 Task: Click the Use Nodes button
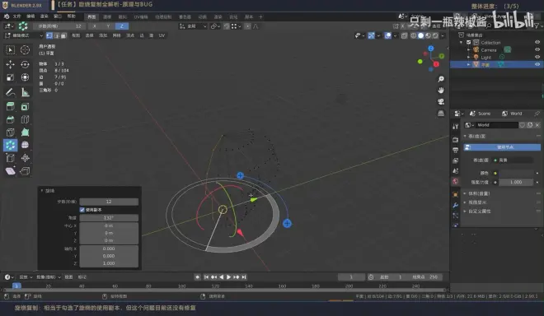(502, 147)
